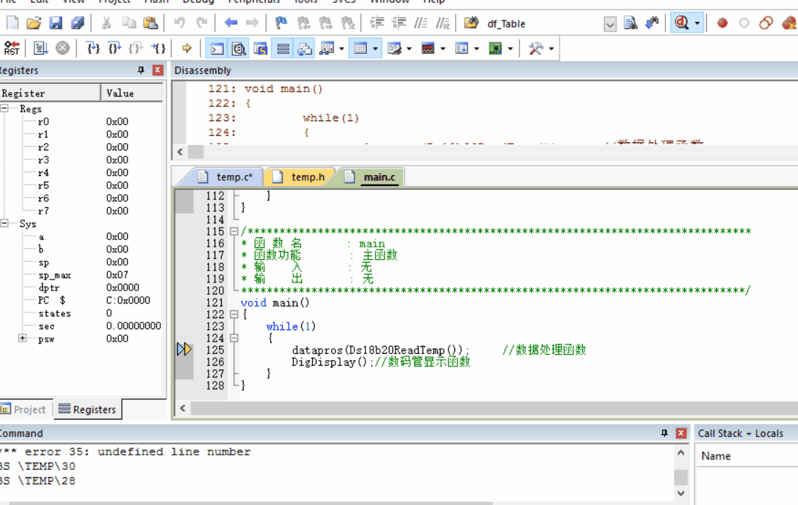Collapse the comment block at line 115
798x505 pixels.
coord(233,231)
